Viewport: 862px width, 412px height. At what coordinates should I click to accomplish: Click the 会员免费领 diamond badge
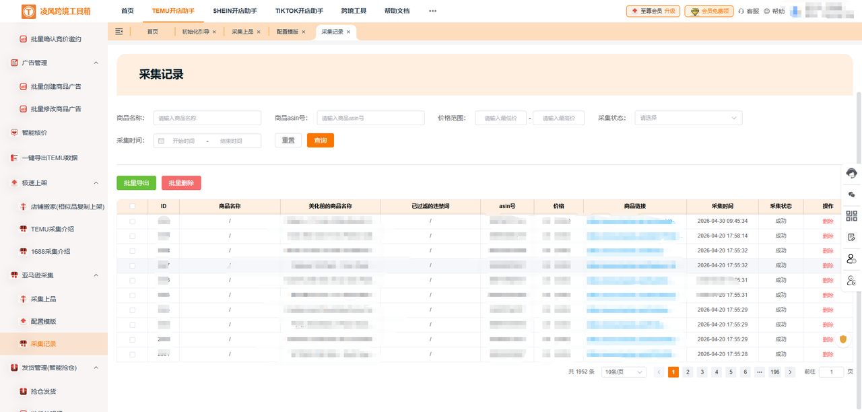[x=709, y=11]
